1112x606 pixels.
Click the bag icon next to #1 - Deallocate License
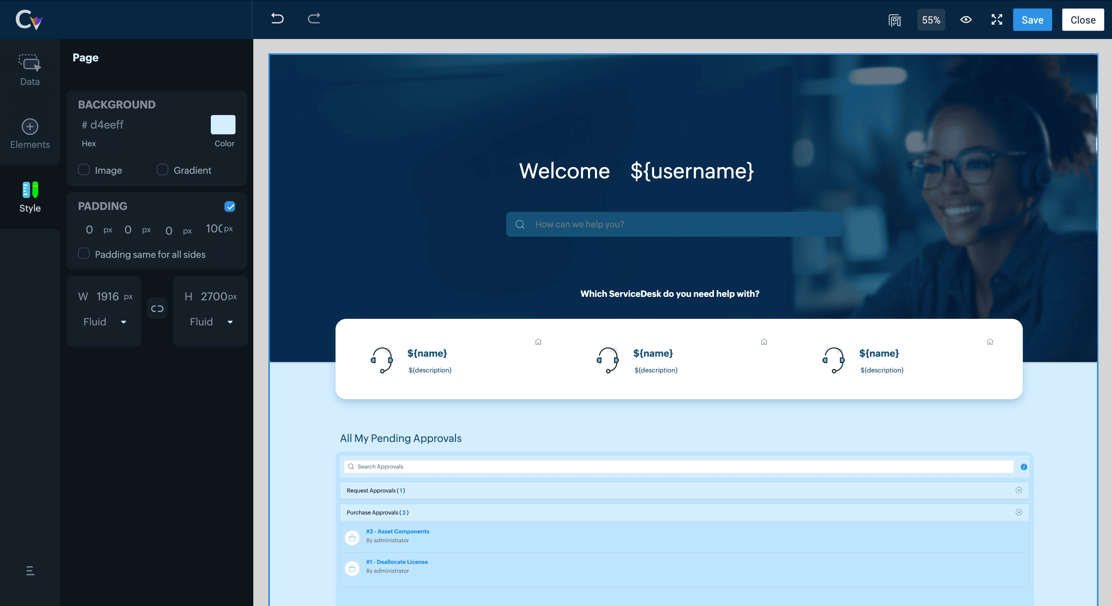point(352,569)
